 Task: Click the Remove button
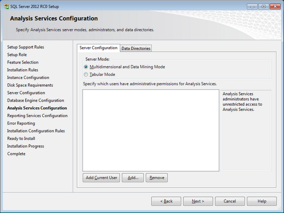157,177
